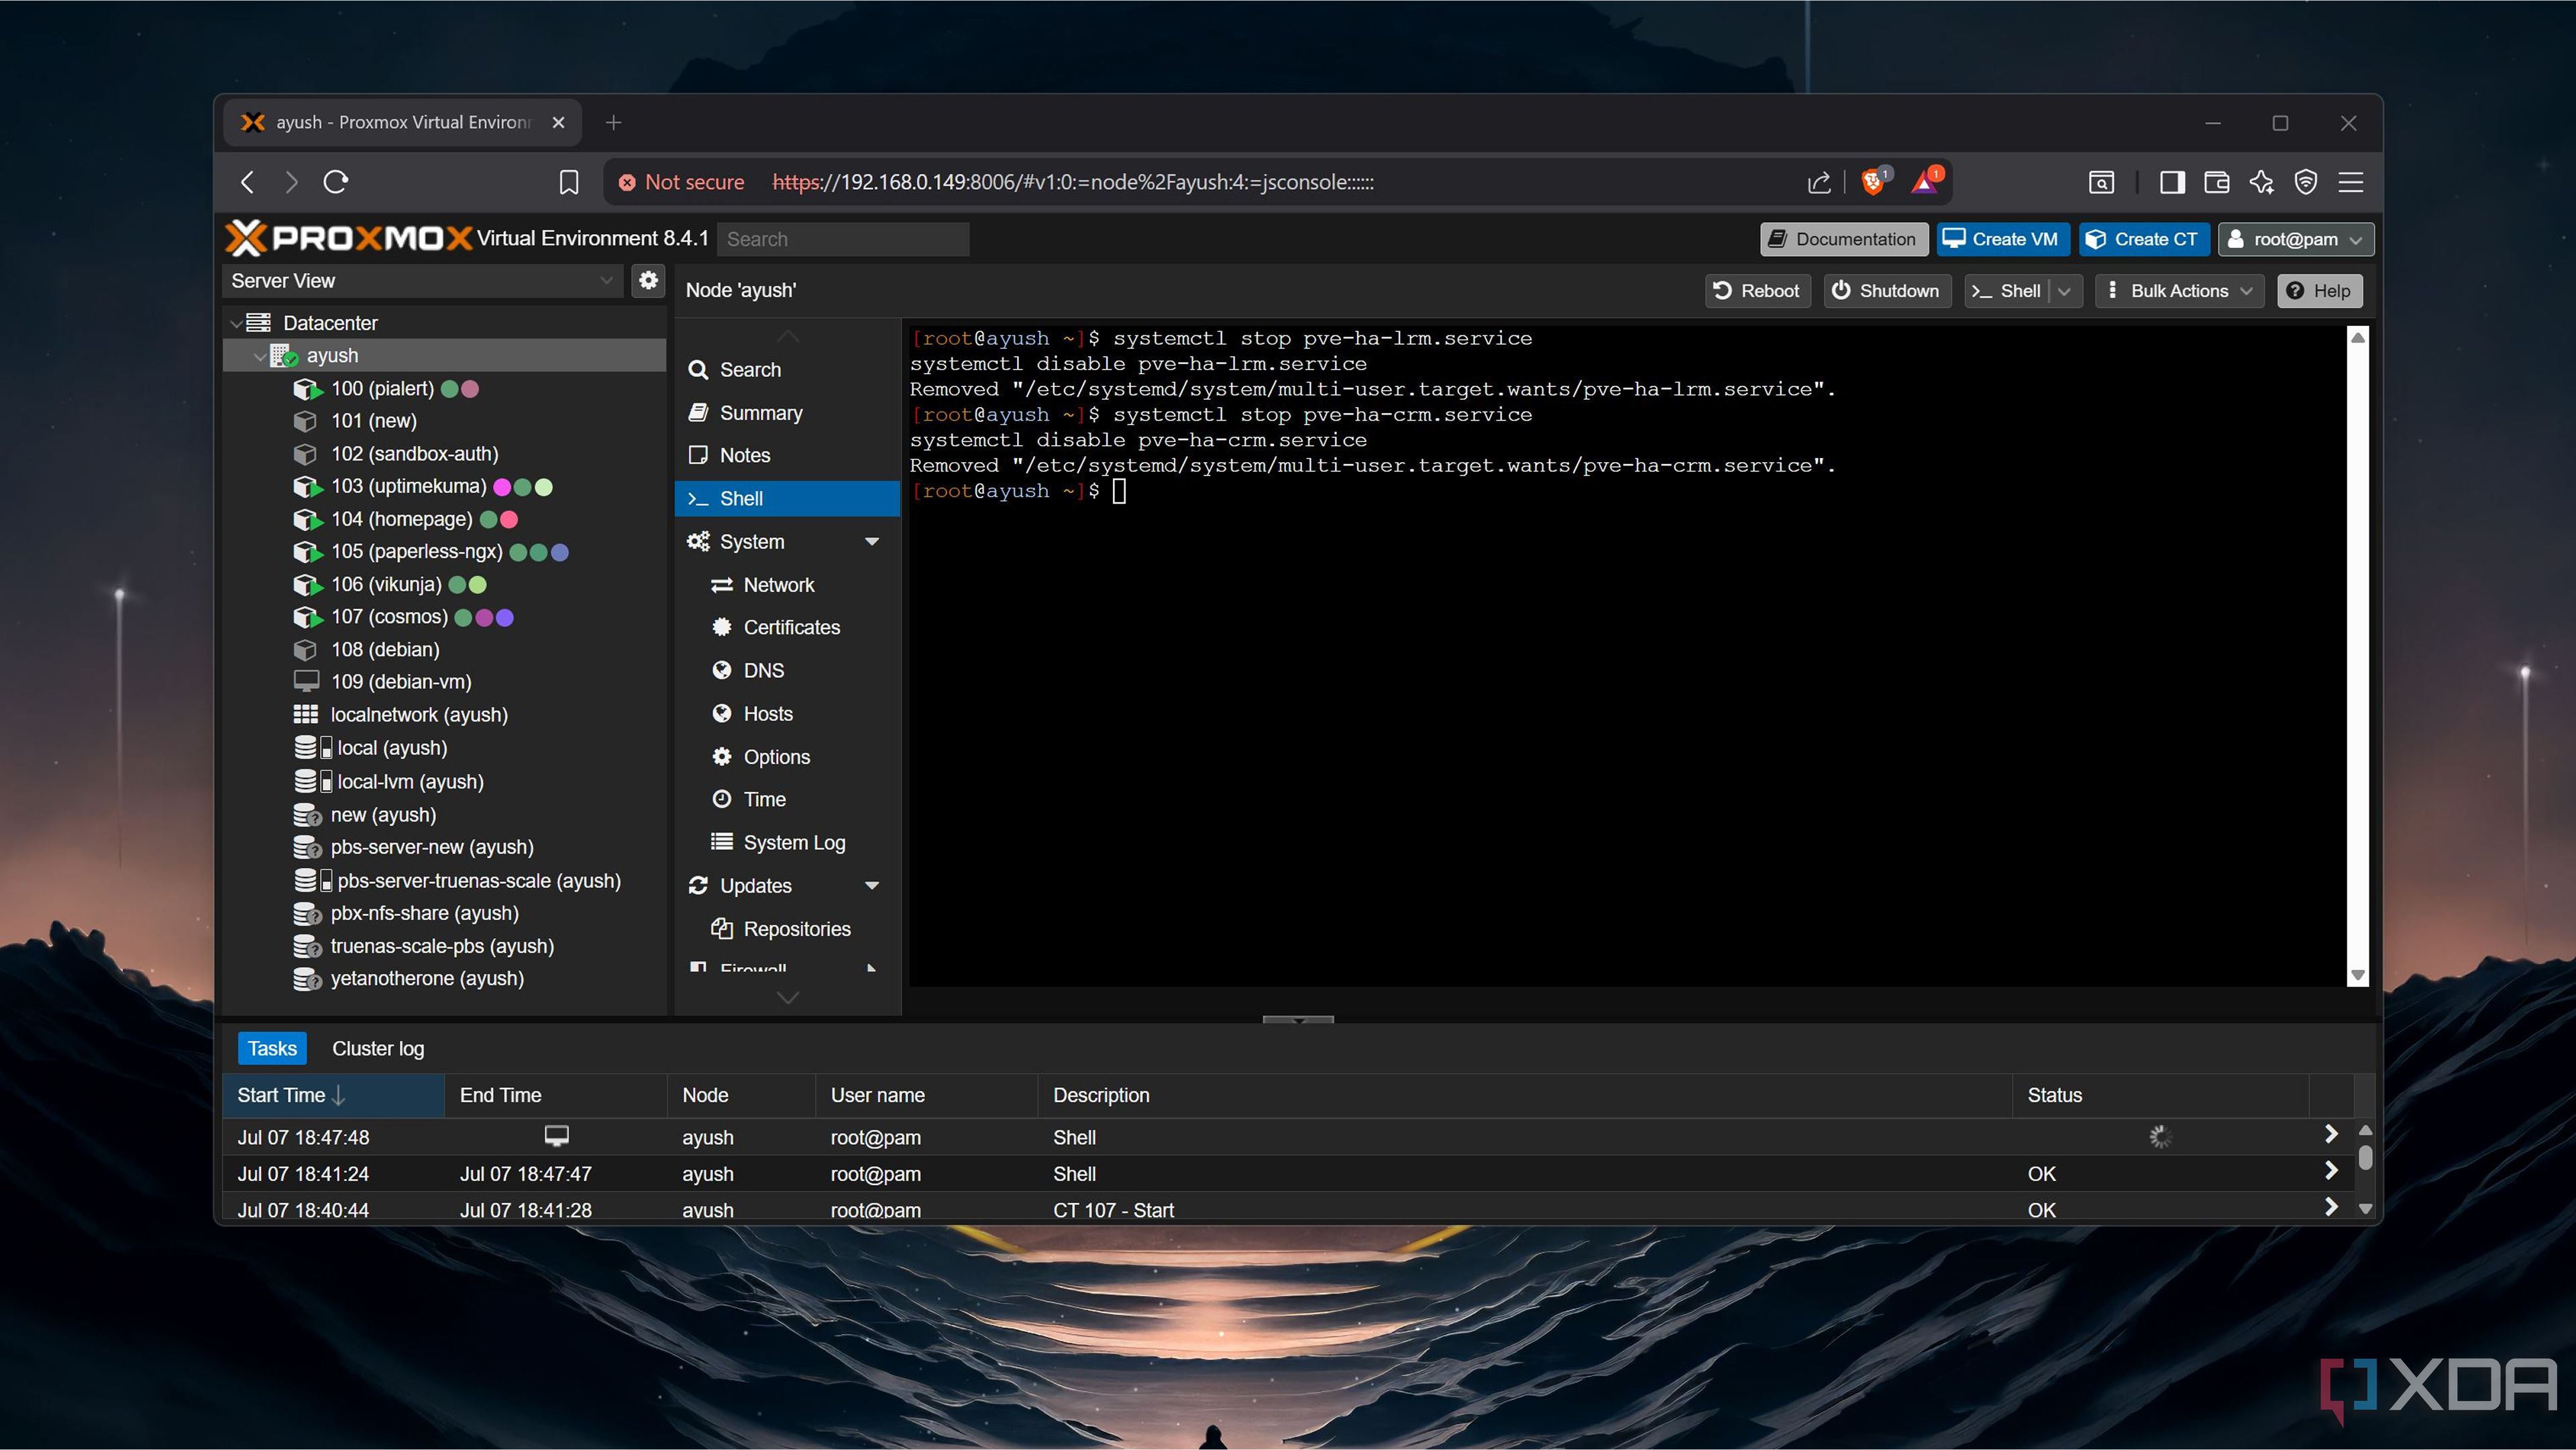Go back in browser history
This screenshot has width=2576, height=1450.
(248, 182)
